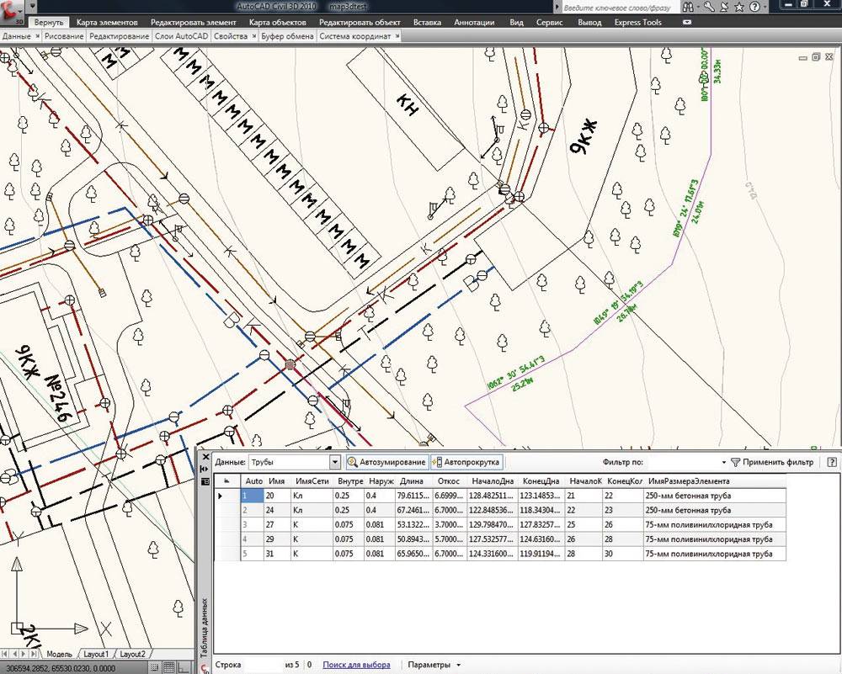Viewport: 842px width, 674px height.
Task: Open the Редактировать объект ribbon tab
Action: (x=360, y=23)
